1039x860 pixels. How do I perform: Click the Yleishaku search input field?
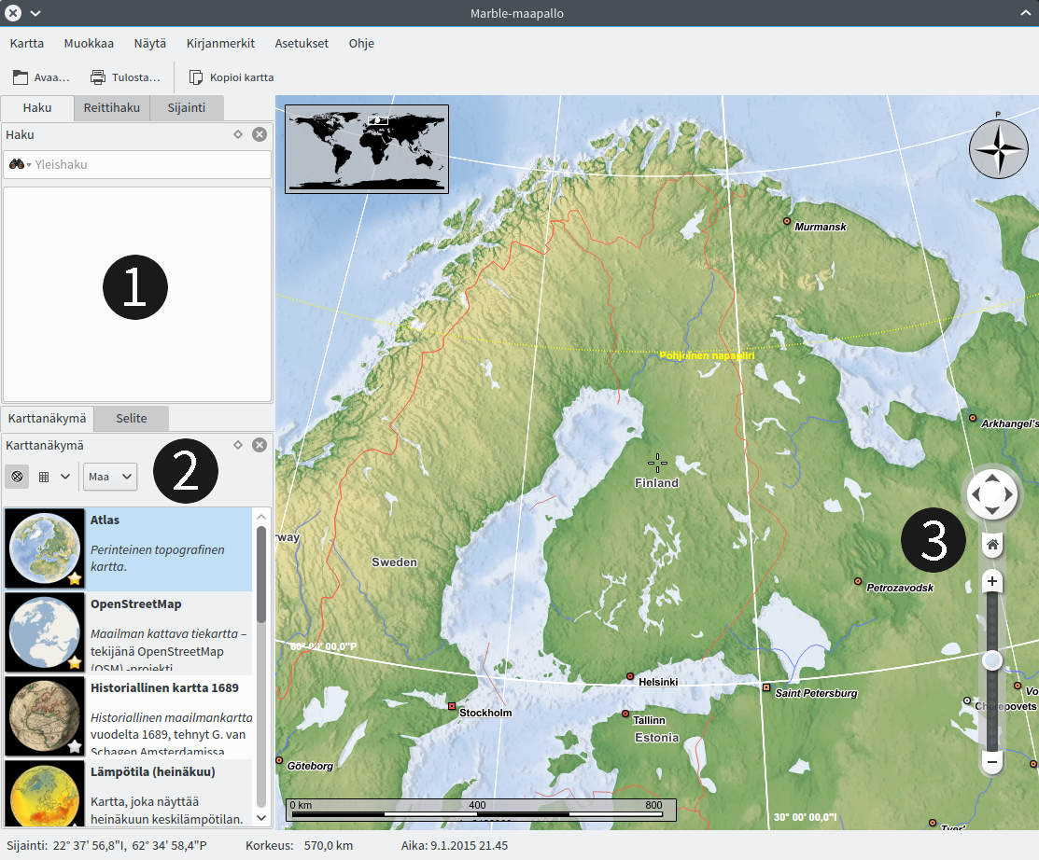point(149,165)
